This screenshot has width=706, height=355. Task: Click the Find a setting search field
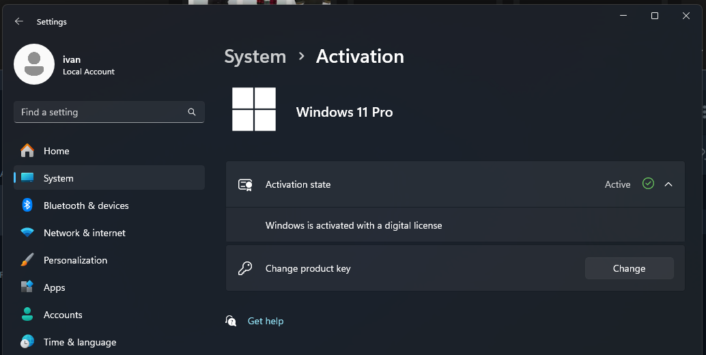[x=109, y=112]
